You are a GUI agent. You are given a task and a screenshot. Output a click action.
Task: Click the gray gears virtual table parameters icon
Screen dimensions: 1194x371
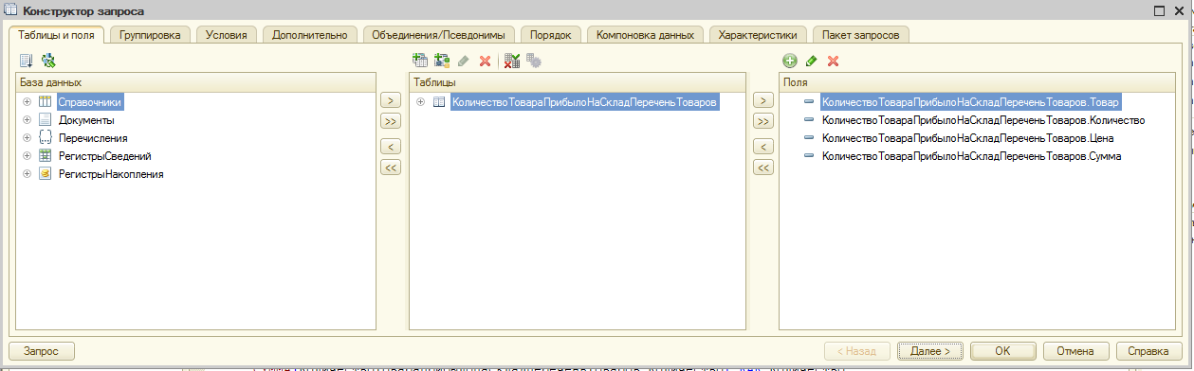[534, 61]
